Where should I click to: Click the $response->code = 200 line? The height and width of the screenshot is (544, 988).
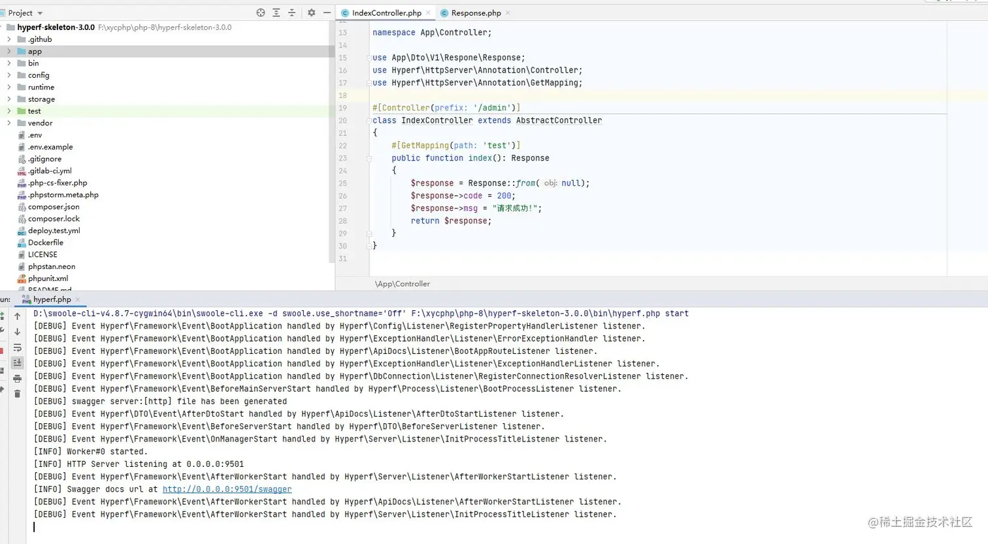coord(463,196)
